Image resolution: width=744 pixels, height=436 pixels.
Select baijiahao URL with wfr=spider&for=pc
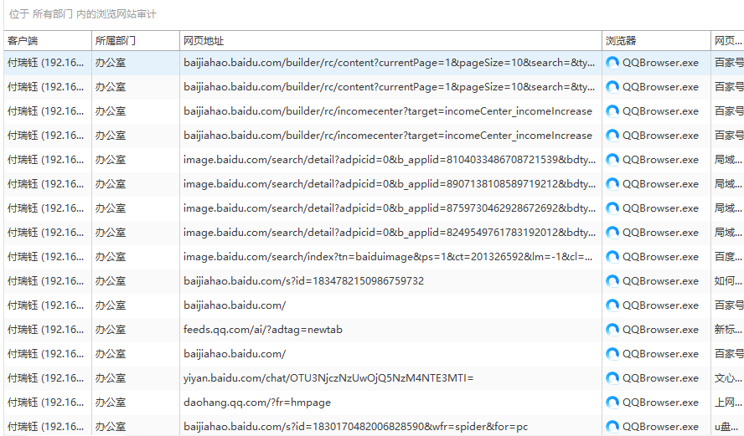click(355, 427)
